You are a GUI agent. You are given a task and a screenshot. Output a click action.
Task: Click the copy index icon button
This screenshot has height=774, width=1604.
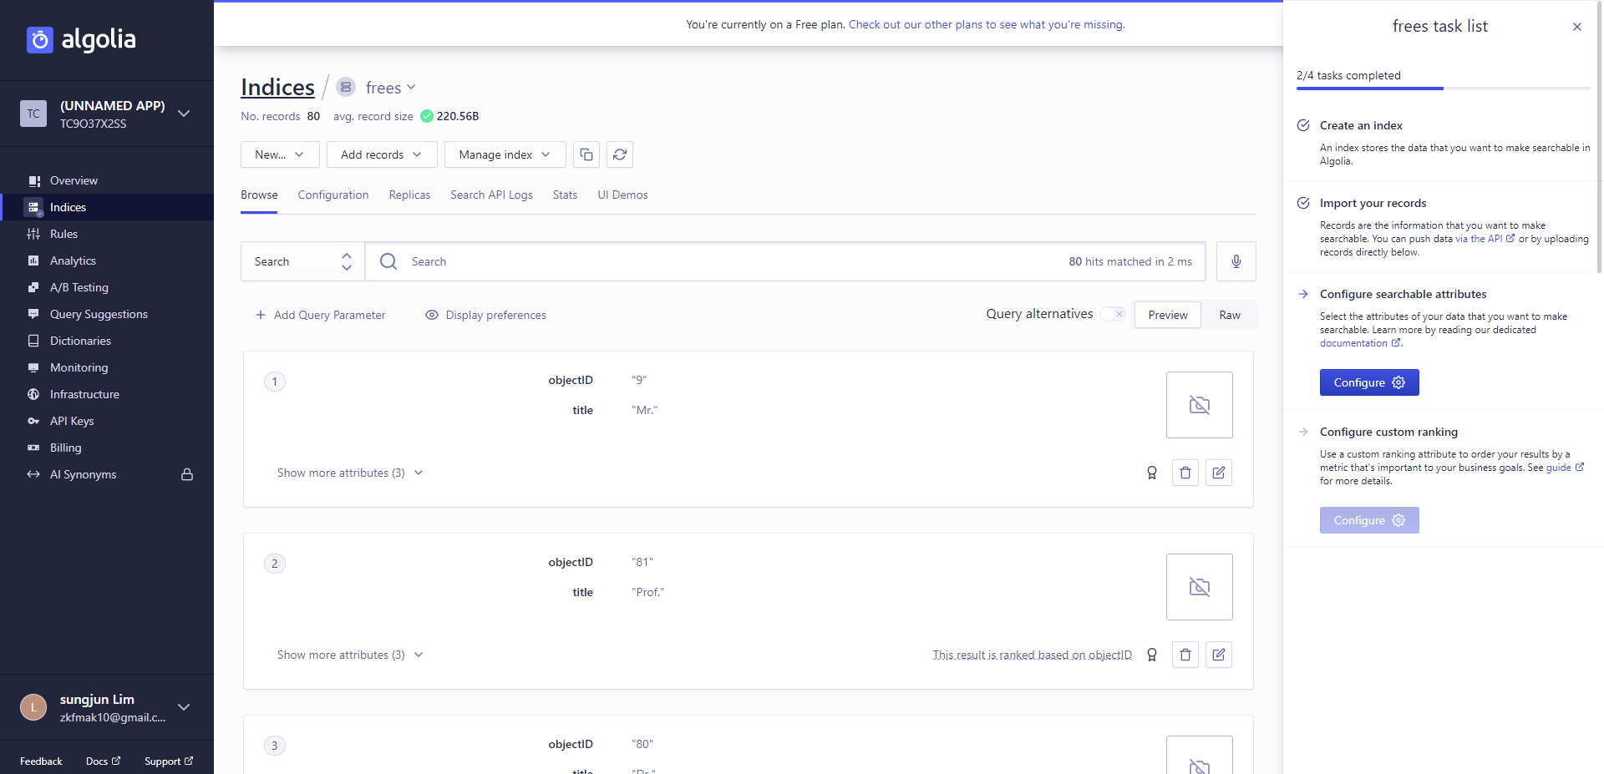pyautogui.click(x=586, y=154)
